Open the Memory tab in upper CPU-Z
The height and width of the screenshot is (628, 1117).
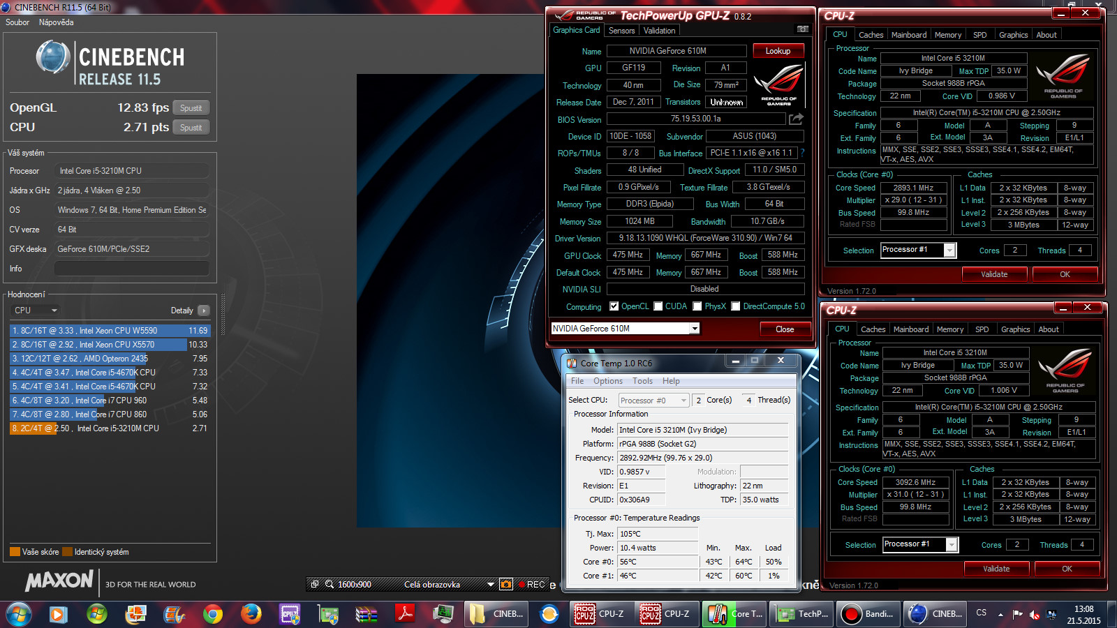948,35
